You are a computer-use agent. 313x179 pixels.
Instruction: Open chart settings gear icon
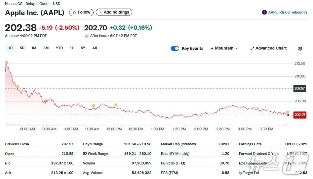[x=300, y=49]
